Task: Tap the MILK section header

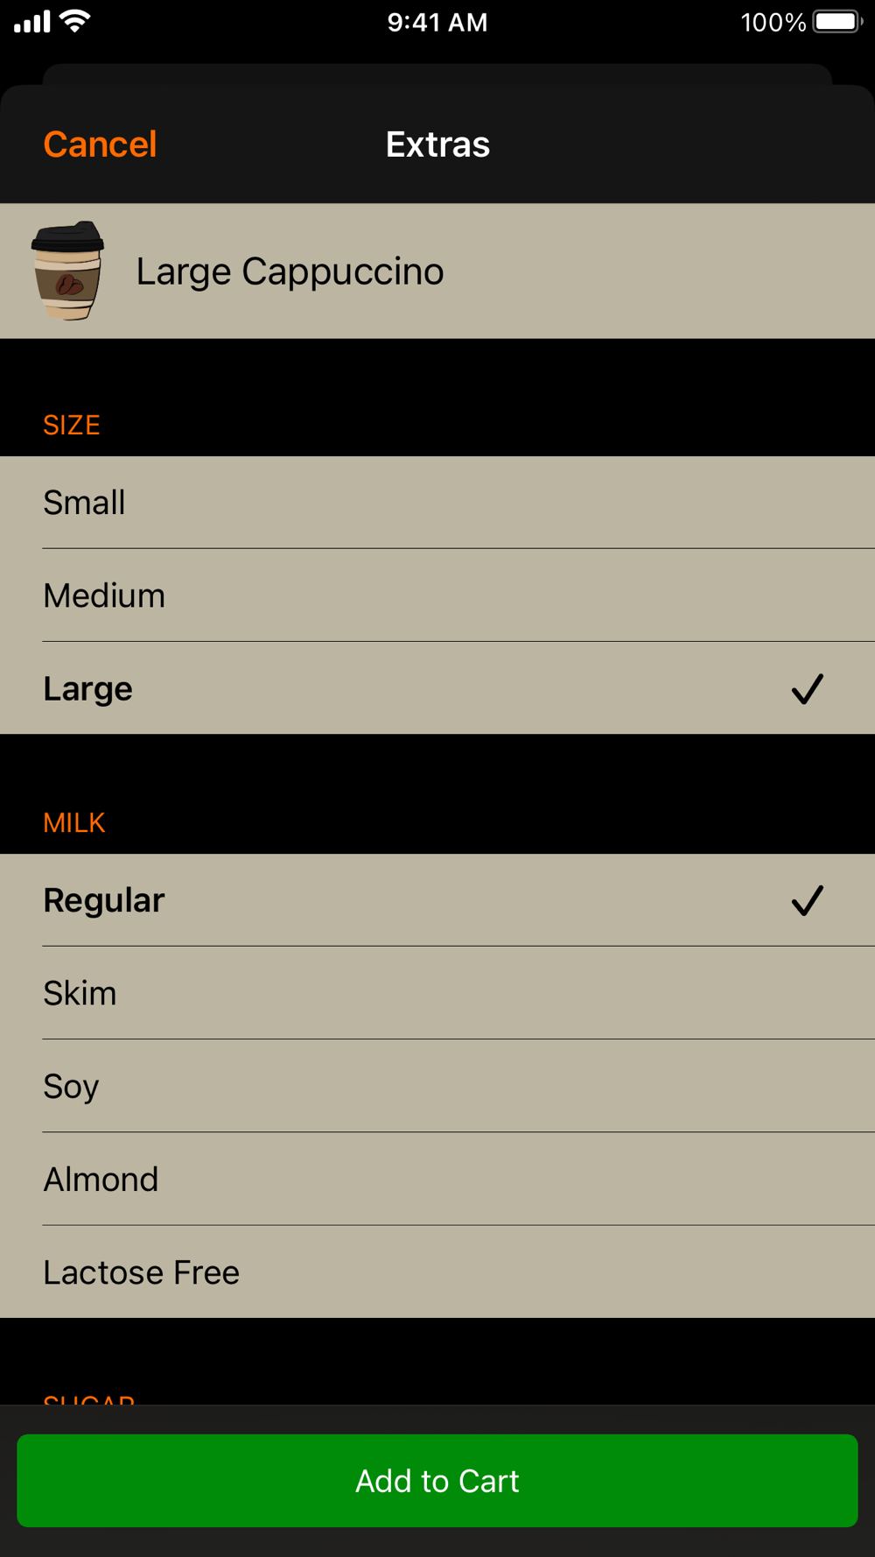Action: [x=74, y=823]
